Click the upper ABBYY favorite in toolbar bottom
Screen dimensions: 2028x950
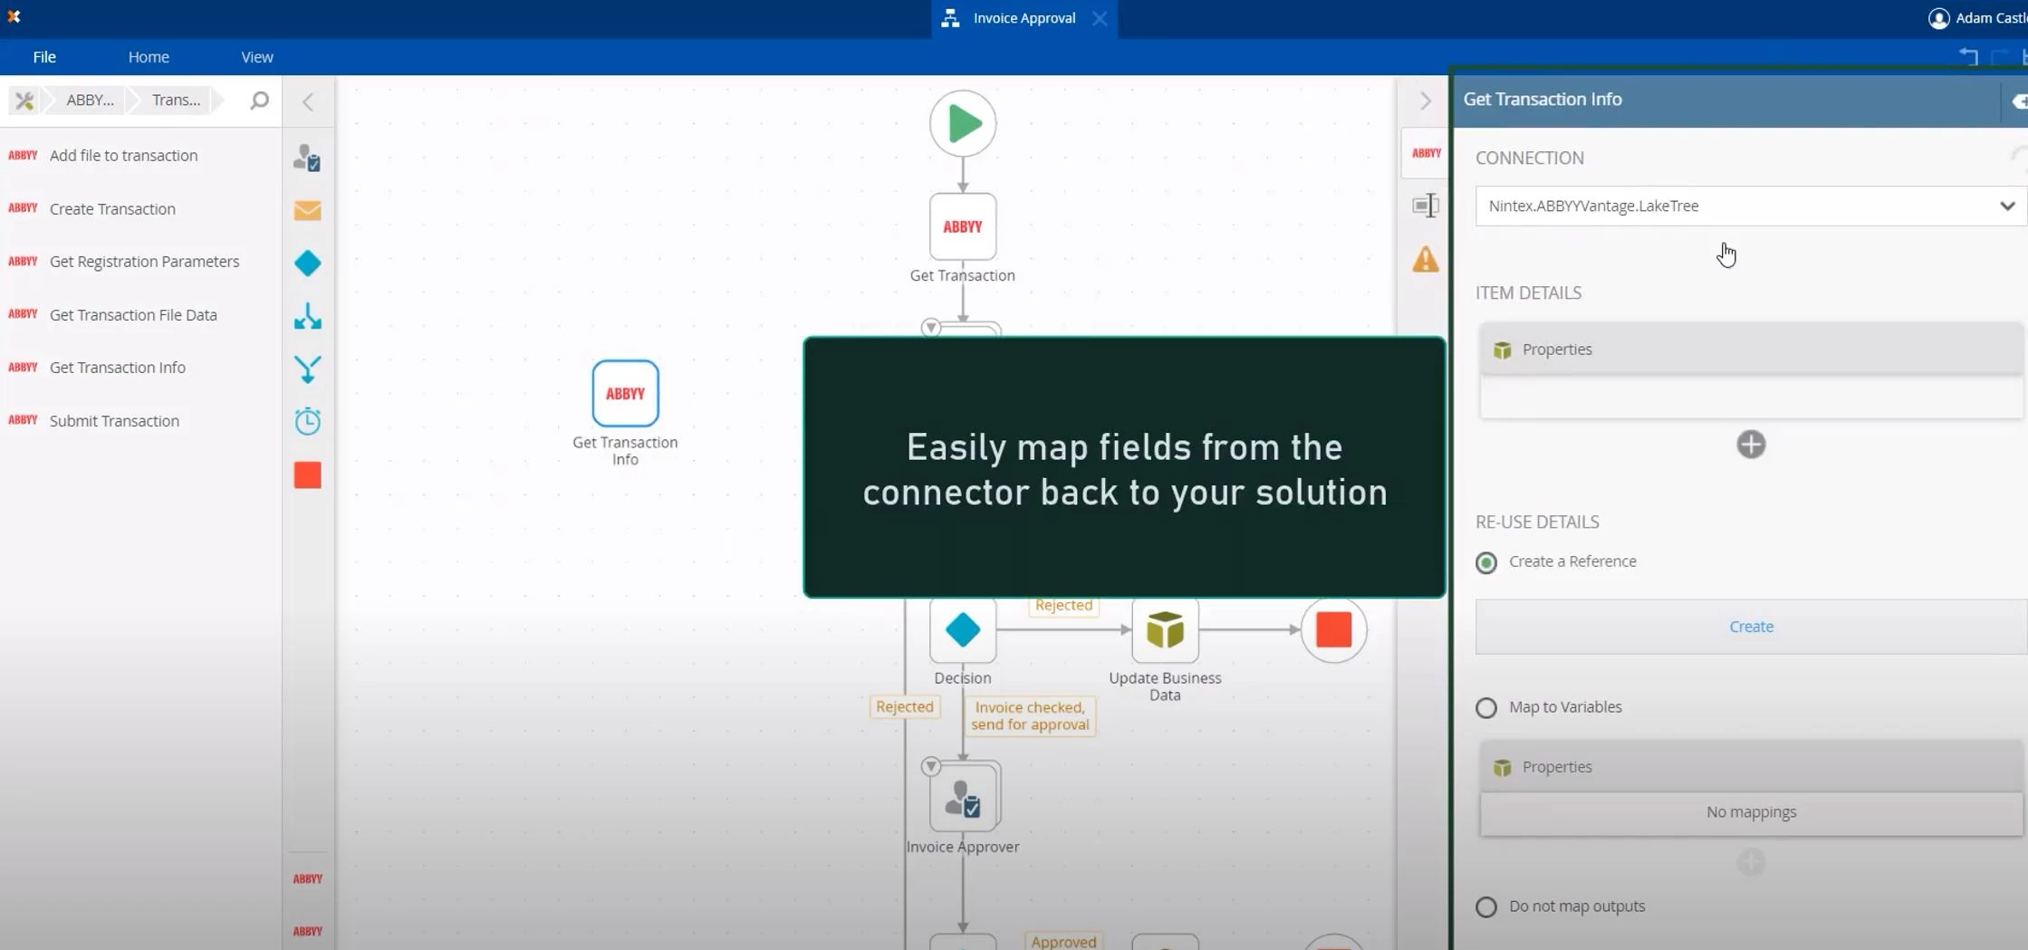click(308, 878)
